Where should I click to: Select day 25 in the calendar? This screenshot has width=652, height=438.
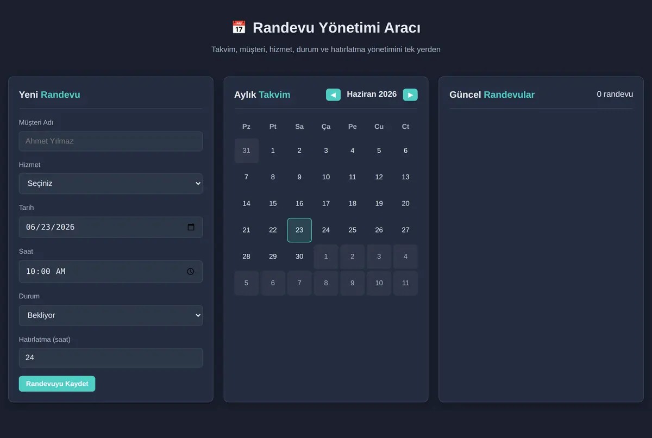coord(353,230)
